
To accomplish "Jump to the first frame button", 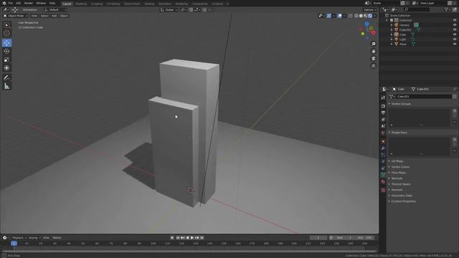I will [x=177, y=238].
